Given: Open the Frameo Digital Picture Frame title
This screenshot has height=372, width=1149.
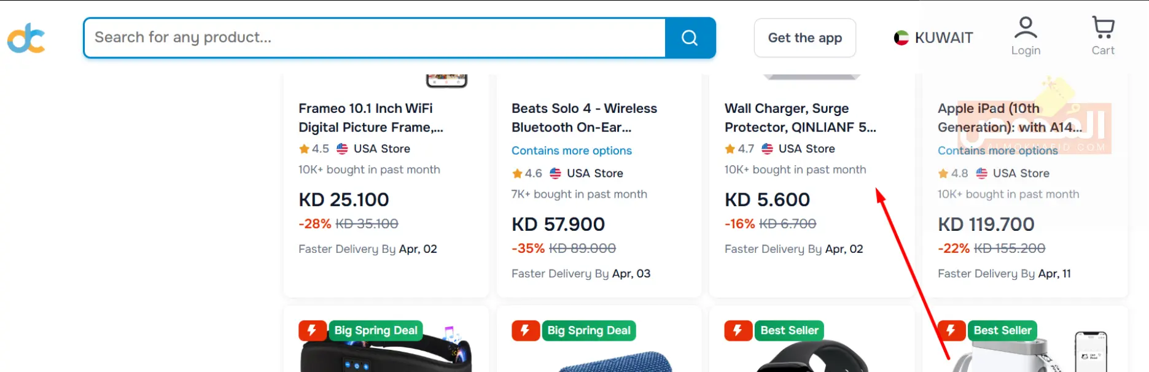Looking at the screenshot, I should 371,118.
